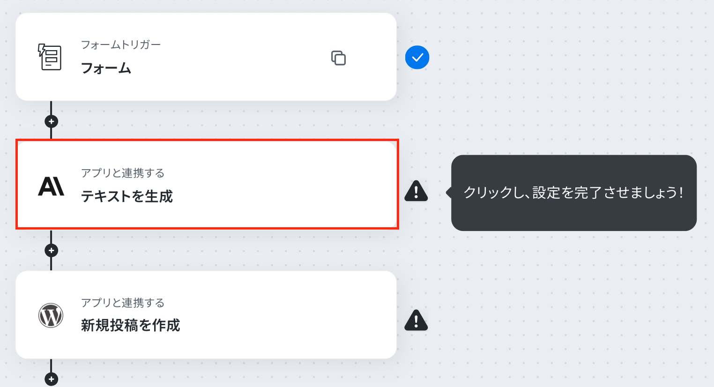This screenshot has width=714, height=387.
Task: Click the warning icon beside 新規投稿を作成
Action: click(x=416, y=320)
